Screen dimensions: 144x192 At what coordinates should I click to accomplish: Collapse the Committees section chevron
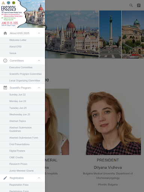(x=39, y=61)
